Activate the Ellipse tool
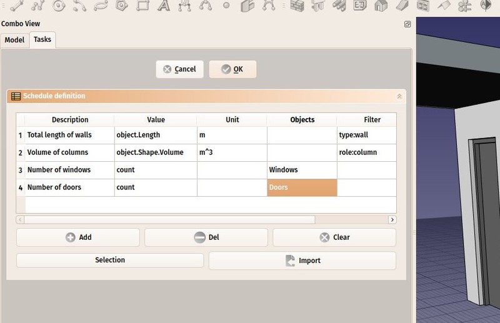Viewport: 500px width, 323px height. tap(101, 6)
